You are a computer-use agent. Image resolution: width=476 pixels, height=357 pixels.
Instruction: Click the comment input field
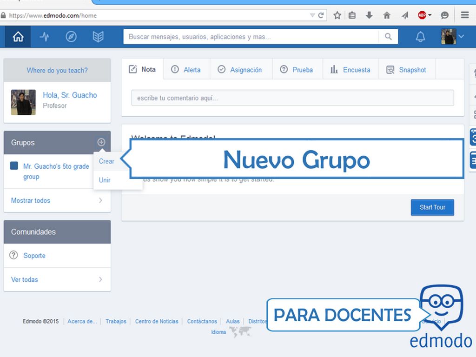point(292,98)
